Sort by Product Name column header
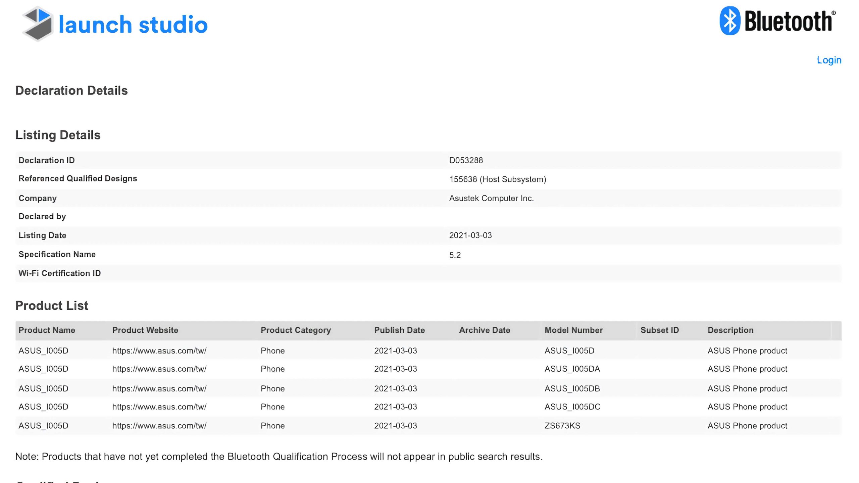 pos(47,330)
